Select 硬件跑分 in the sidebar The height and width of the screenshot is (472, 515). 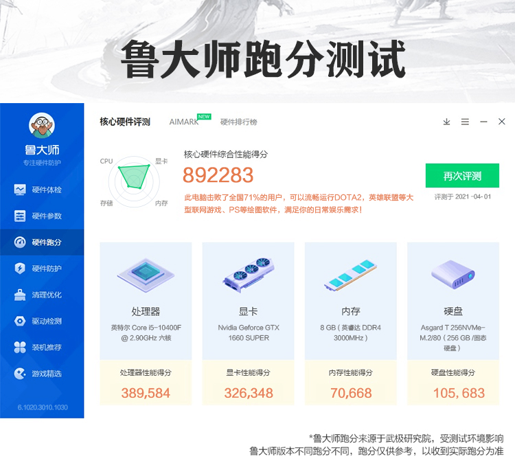coord(42,243)
